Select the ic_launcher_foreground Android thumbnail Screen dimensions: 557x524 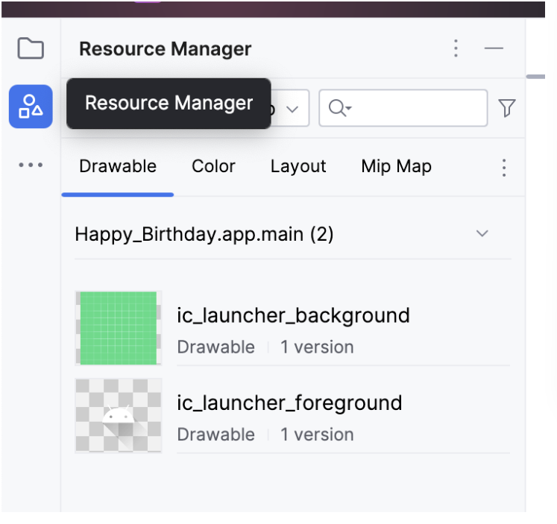tap(119, 415)
